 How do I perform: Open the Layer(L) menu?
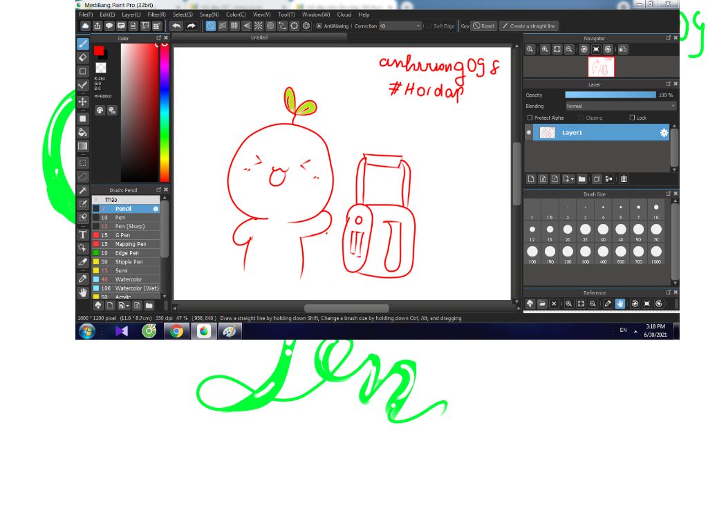point(131,15)
